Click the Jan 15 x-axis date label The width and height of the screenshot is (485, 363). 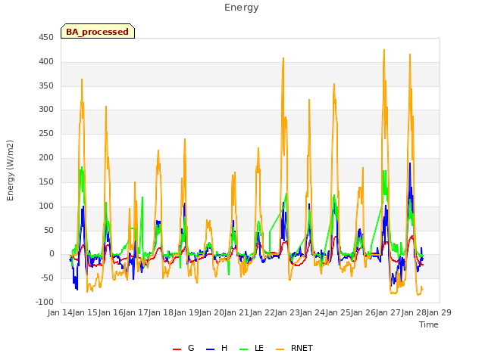86,312
